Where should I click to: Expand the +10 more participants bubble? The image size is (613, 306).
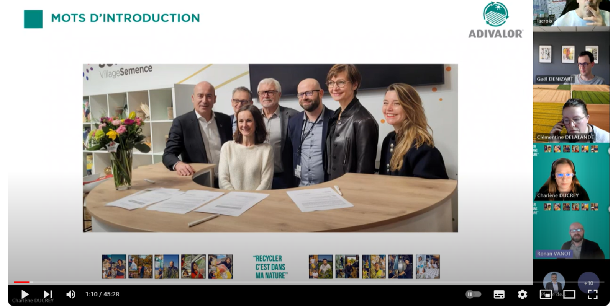[588, 283]
